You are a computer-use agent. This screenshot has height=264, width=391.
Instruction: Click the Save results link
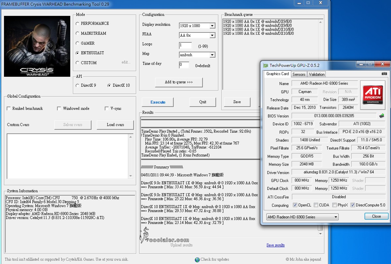point(276,245)
